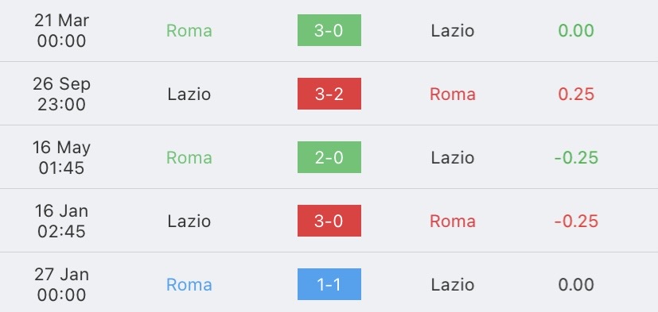Open Lazio team in 21 Mar match
Screen dimensions: 658x312
[x=453, y=31]
